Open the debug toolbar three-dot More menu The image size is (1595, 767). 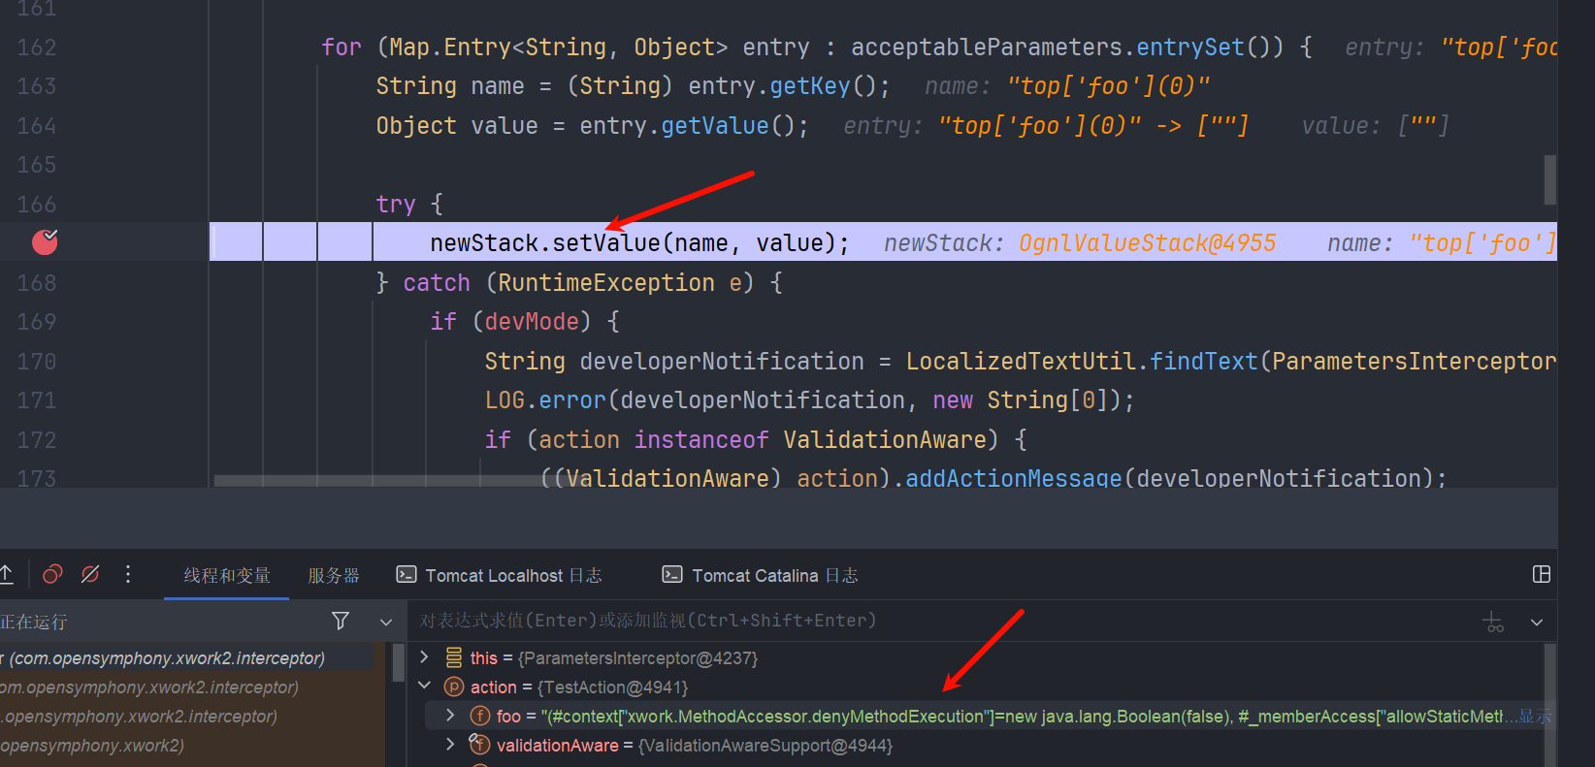pos(128,574)
